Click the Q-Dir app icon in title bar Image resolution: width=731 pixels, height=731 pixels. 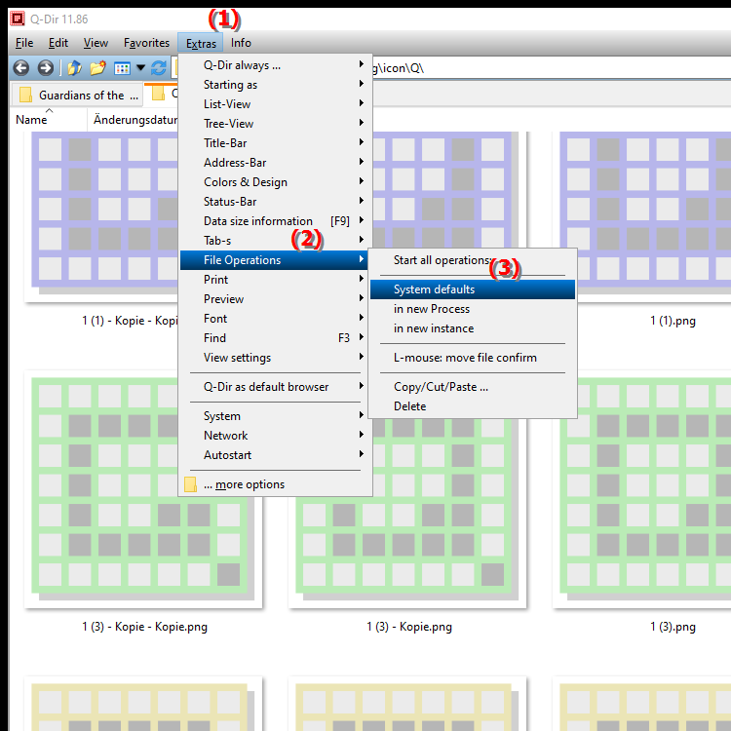coord(18,19)
